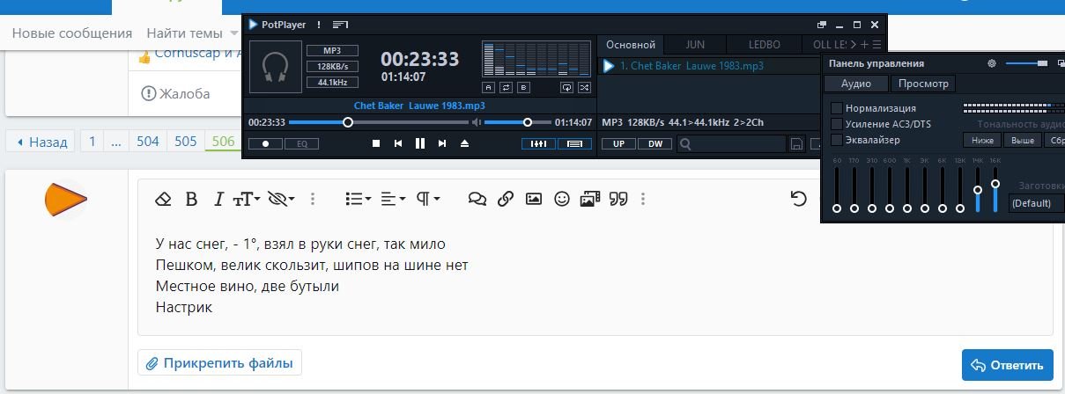Open the (Default) equalizer preset dropdown
This screenshot has width=1065, height=394.
point(1037,203)
